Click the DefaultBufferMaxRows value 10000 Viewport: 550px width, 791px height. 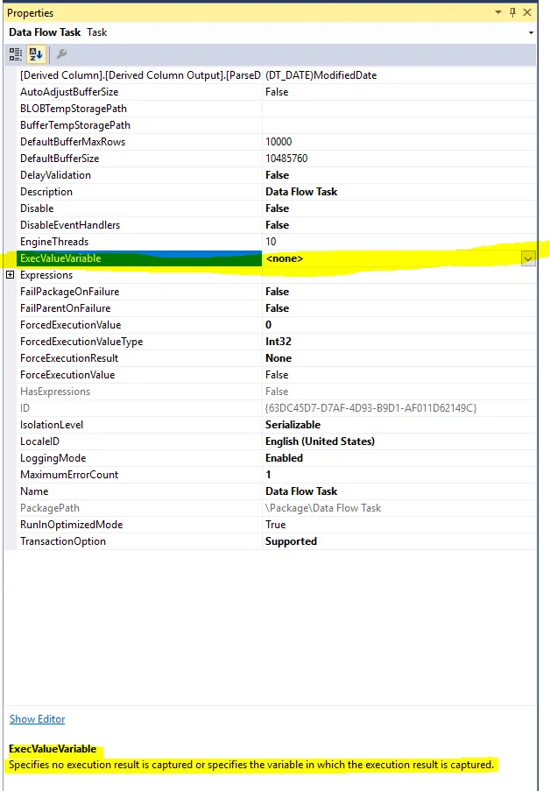(279, 142)
